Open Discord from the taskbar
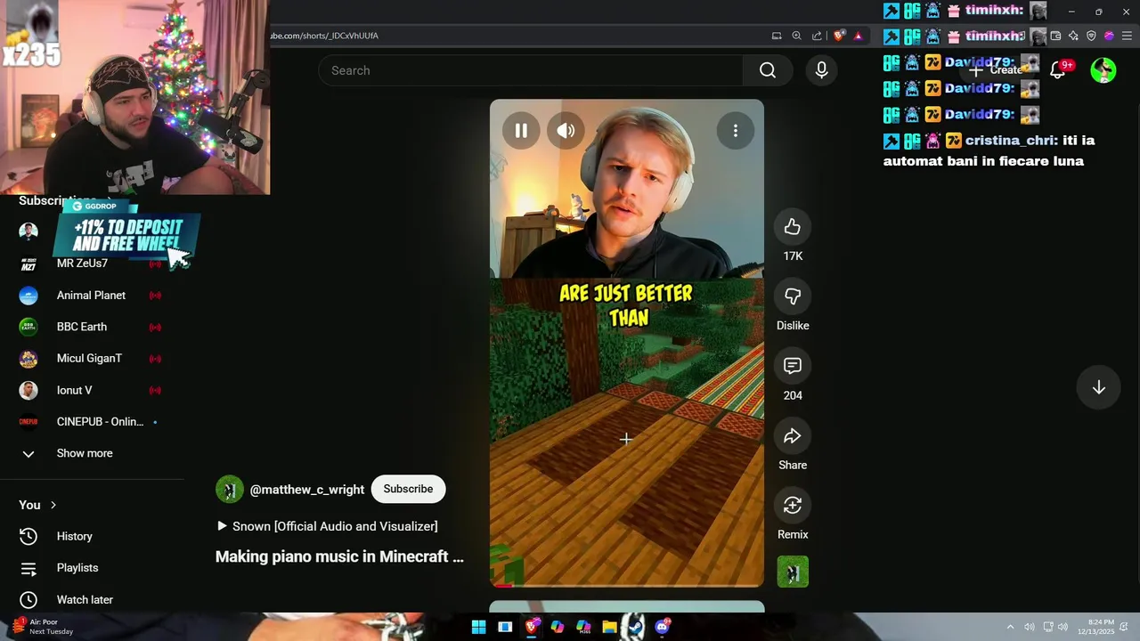This screenshot has height=641, width=1140. coord(662,627)
